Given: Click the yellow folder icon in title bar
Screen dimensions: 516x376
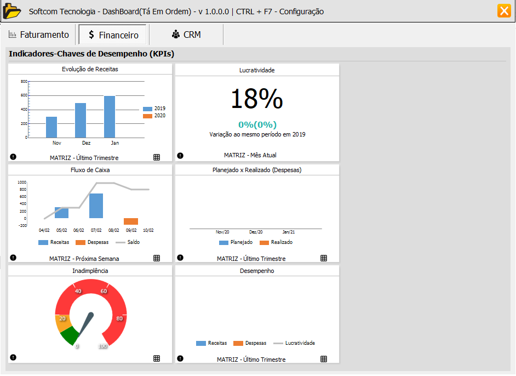Looking at the screenshot, I should [x=12, y=11].
